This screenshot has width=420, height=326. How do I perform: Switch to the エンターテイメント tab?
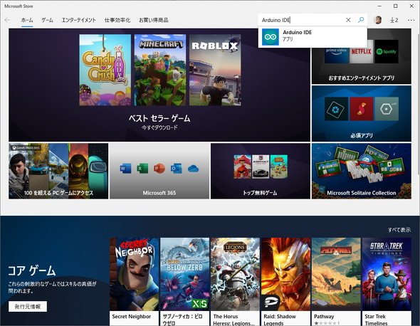coord(79,20)
